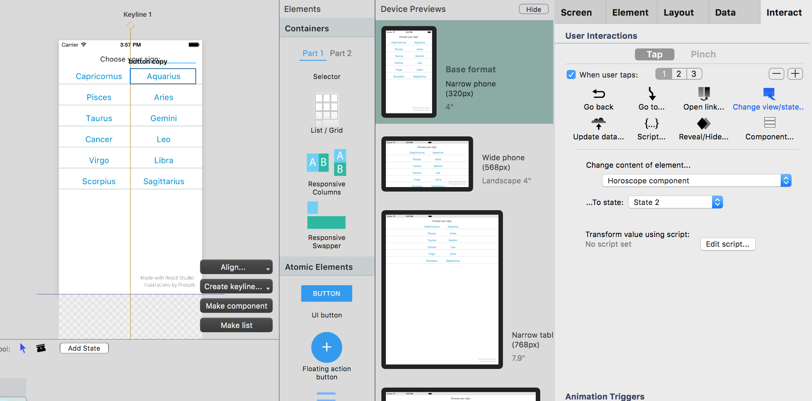Image resolution: width=812 pixels, height=401 pixels.
Task: Tap the Scorpius sign on the canvas
Action: tap(99, 181)
